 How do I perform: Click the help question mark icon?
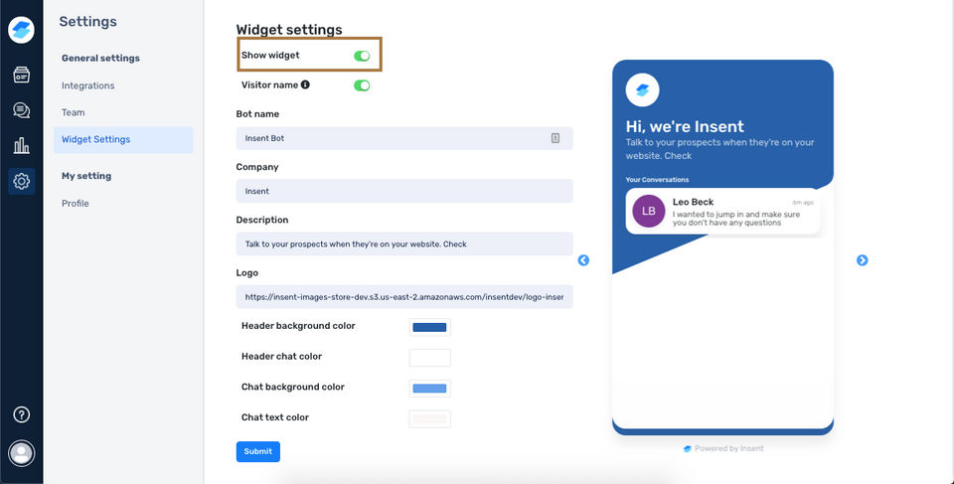coord(21,414)
